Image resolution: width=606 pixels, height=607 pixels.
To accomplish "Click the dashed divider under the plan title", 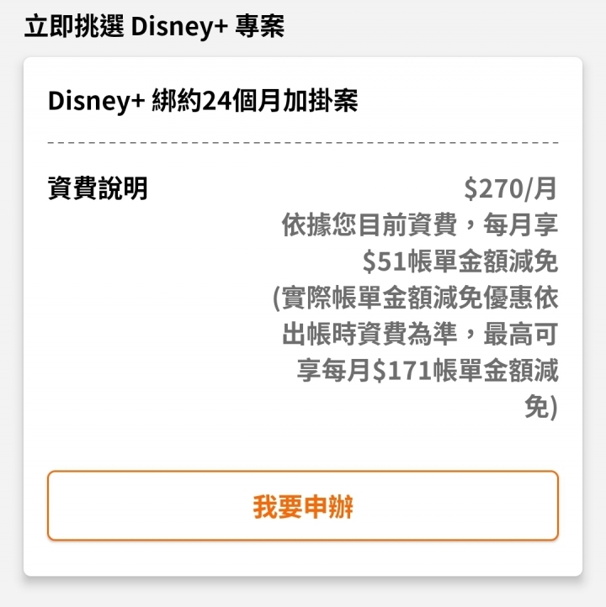I will [303, 144].
